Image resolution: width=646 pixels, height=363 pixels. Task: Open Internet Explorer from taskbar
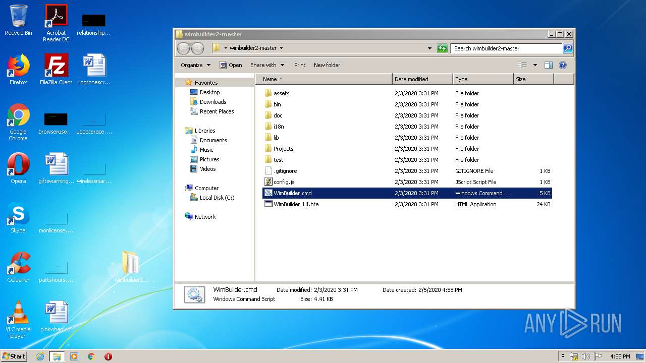pyautogui.click(x=40, y=356)
